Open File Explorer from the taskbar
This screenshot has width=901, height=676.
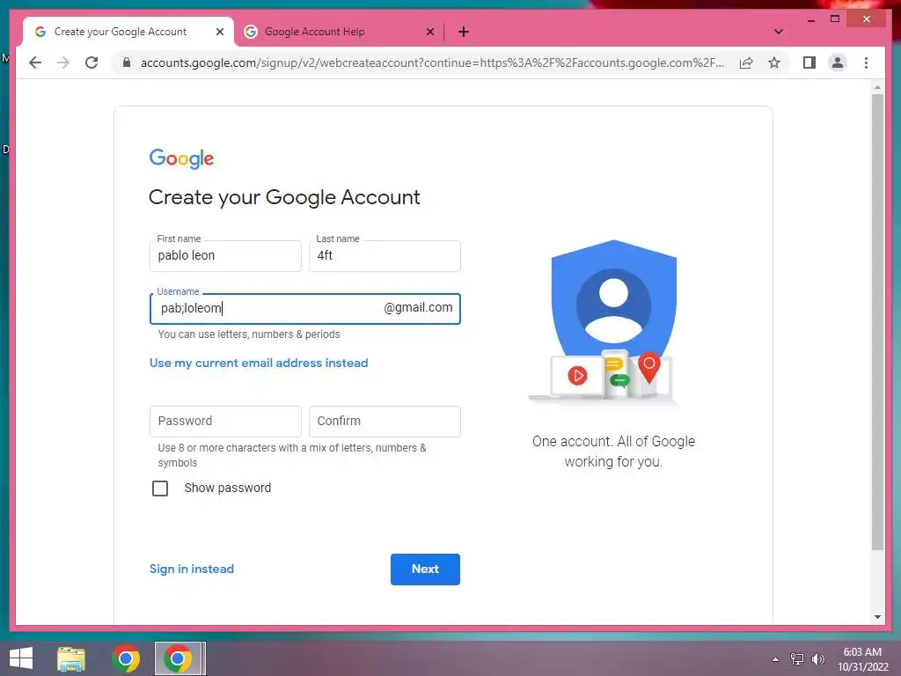click(70, 658)
